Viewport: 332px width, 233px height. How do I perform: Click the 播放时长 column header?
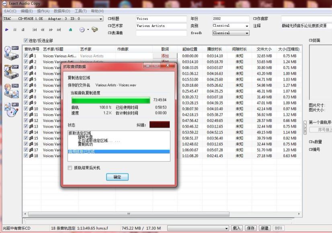click(214, 49)
